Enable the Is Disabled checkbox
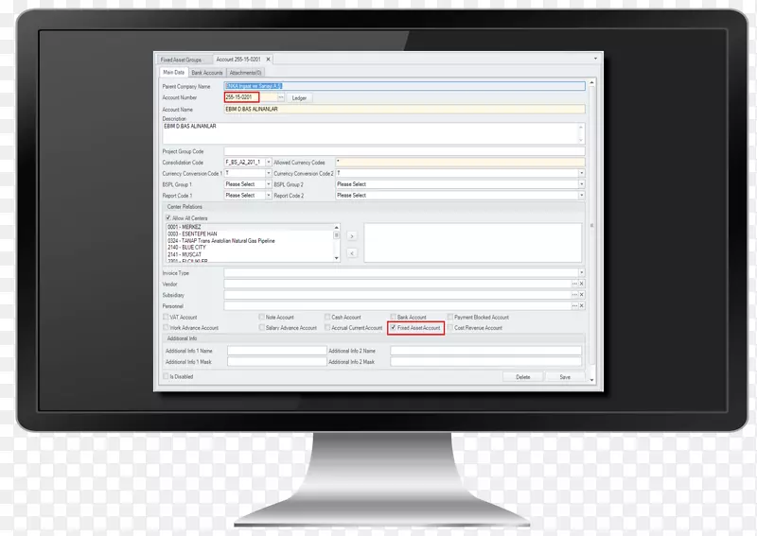The height and width of the screenshot is (536, 757). [166, 375]
